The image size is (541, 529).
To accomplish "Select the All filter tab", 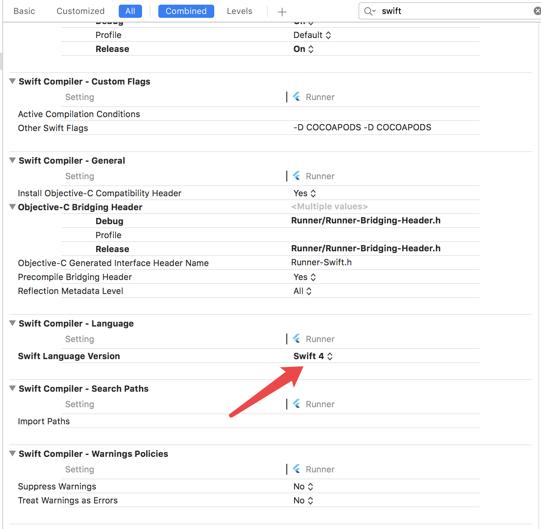I will 130,11.
